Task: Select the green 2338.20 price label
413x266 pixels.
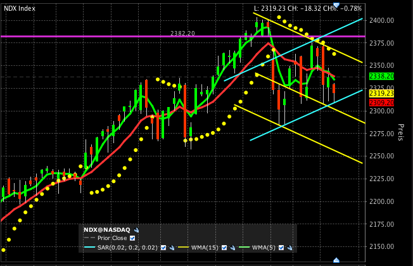Action: click(x=382, y=77)
